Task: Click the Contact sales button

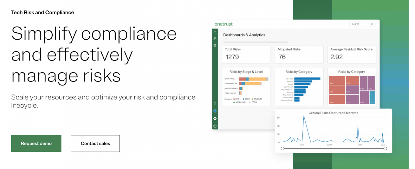Action: (95, 143)
